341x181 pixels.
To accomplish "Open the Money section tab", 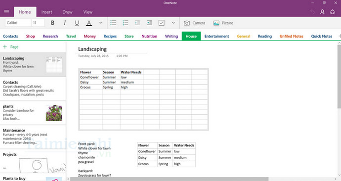I will pos(90,36).
